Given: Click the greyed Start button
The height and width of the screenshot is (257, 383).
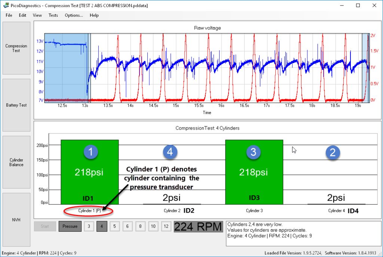Looking at the screenshot, I should [45, 226].
